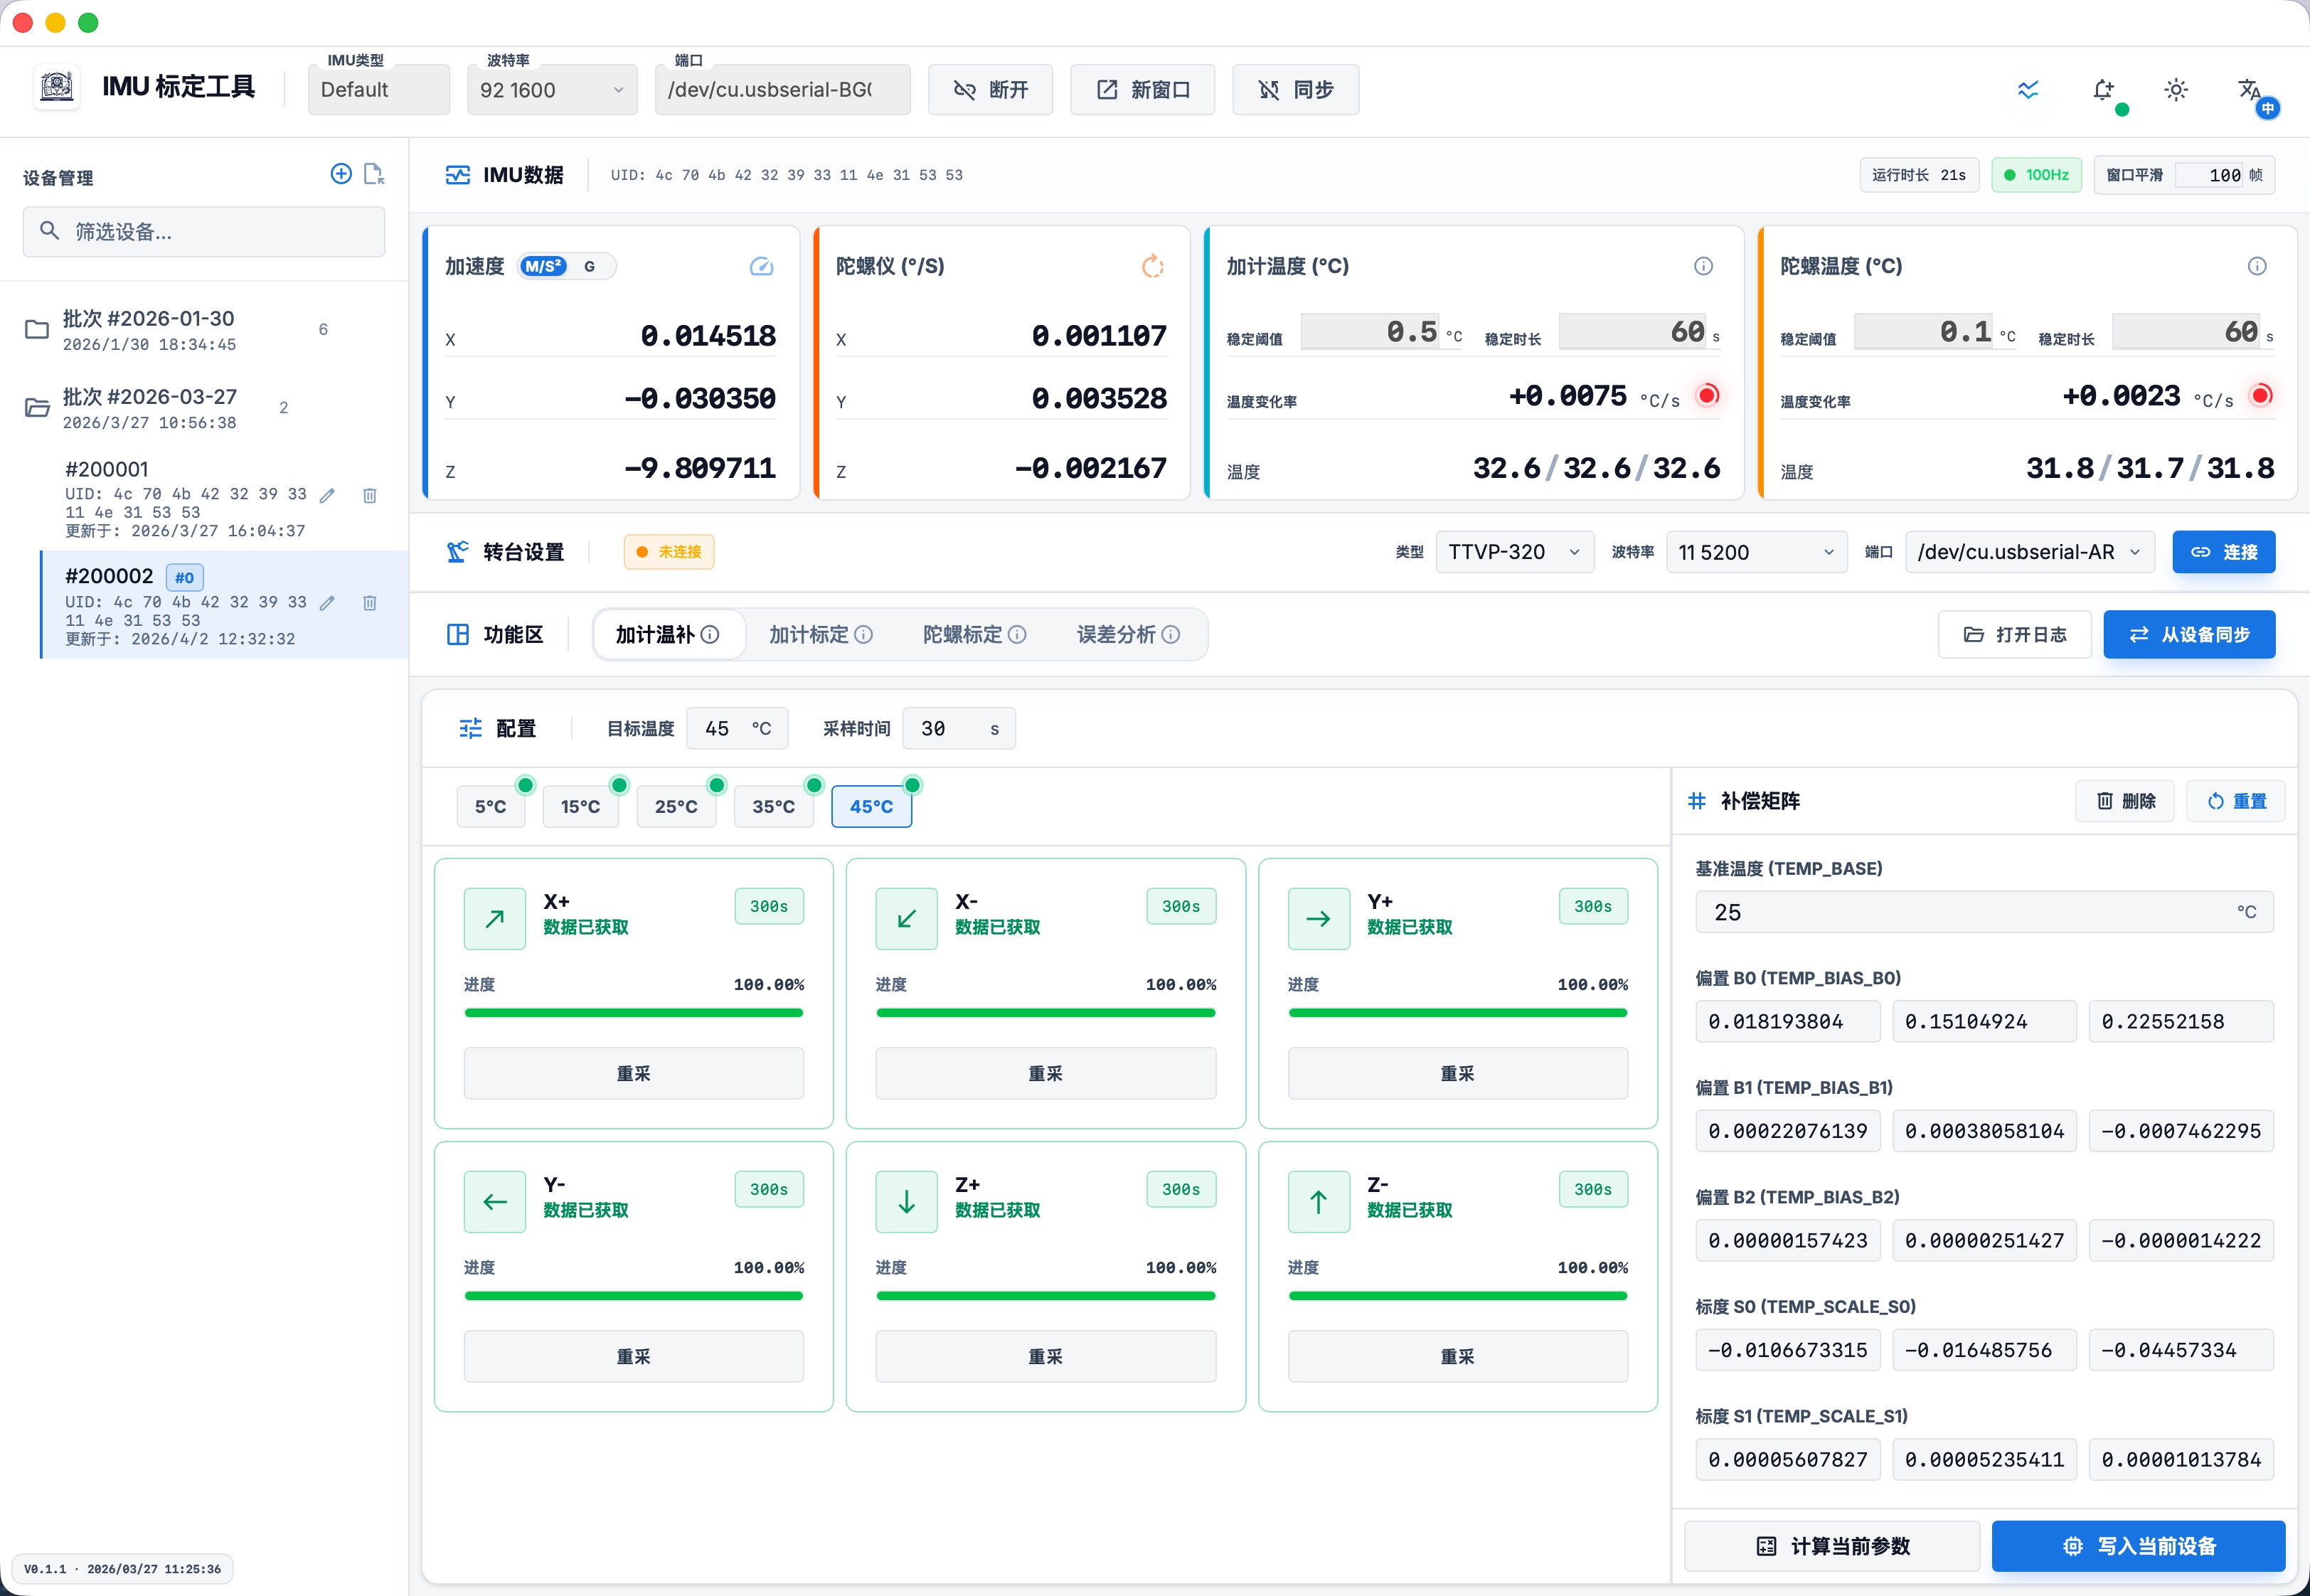Click the info icon on gyro temperature card
2310x1596 pixels.
[2257, 266]
